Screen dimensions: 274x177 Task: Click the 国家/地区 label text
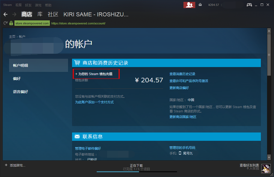tap(178, 100)
